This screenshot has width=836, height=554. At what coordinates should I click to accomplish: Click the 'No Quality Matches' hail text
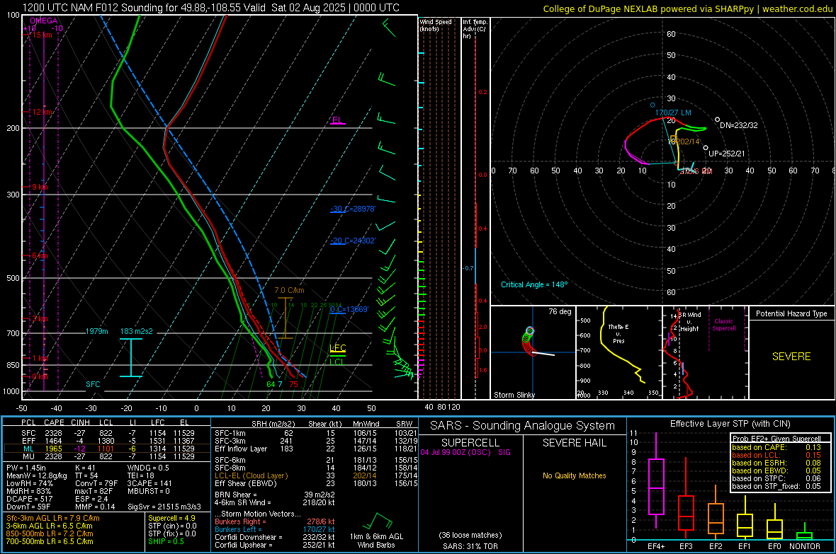tap(574, 475)
